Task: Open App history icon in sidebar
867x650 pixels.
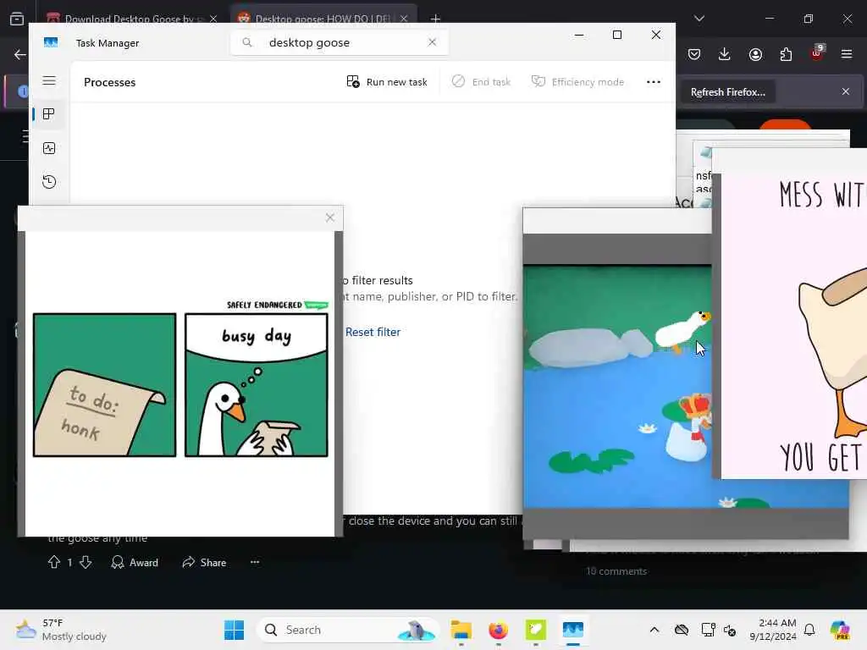Action: [48, 182]
